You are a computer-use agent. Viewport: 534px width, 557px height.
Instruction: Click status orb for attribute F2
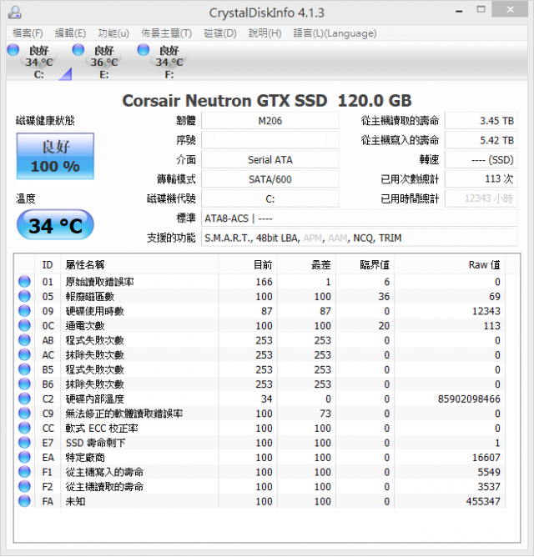coord(24,487)
